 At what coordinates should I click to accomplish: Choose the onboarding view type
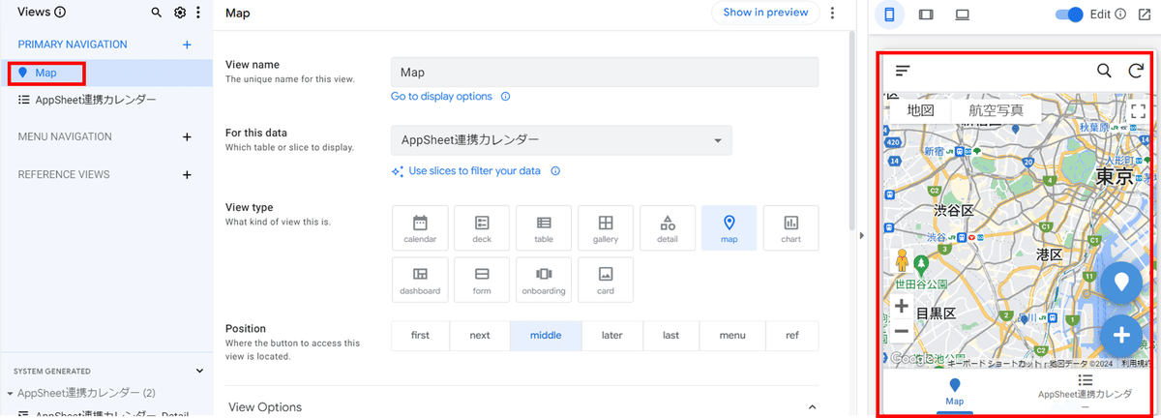pos(544,281)
